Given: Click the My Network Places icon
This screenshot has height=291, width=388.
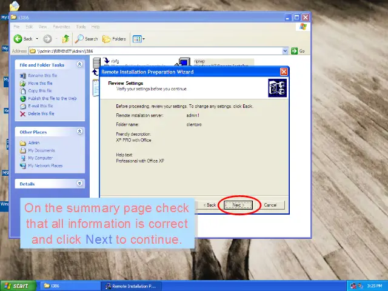Looking at the screenshot, I should pos(23,166).
